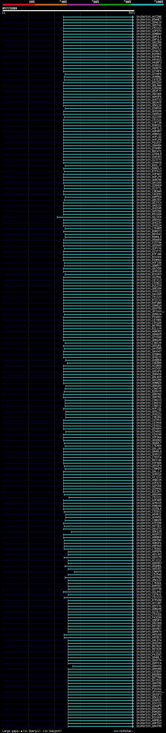Open hit UniRef100_A9S8C3

[x=149, y=637]
